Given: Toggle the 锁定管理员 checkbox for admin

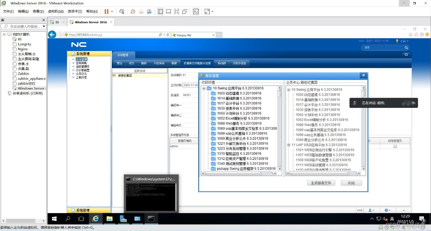Looking at the screenshot, I should click(395, 147).
